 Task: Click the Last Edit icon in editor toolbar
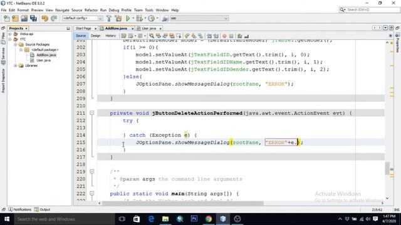(124, 36)
